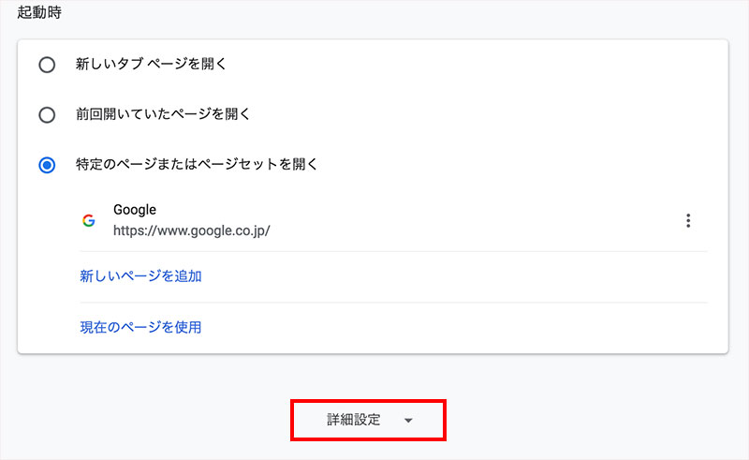Select the 新しいタブ ページを開く radio button

(47, 65)
